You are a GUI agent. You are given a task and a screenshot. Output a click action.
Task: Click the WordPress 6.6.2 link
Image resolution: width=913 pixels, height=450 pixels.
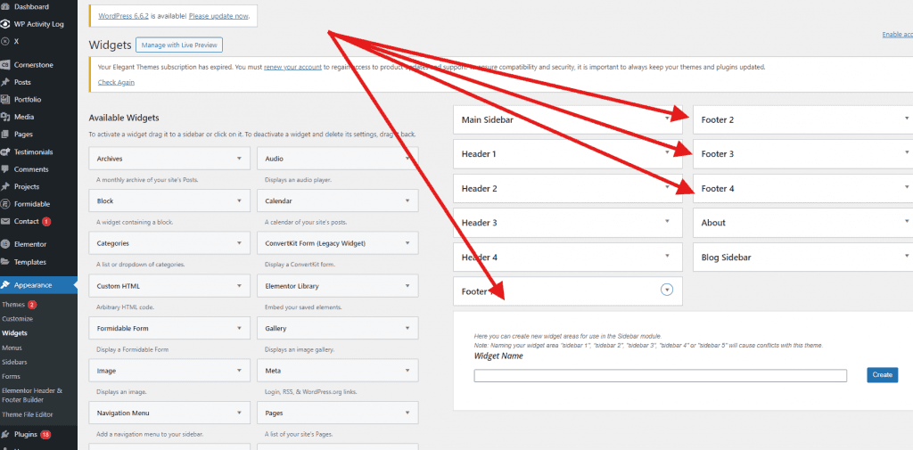123,16
